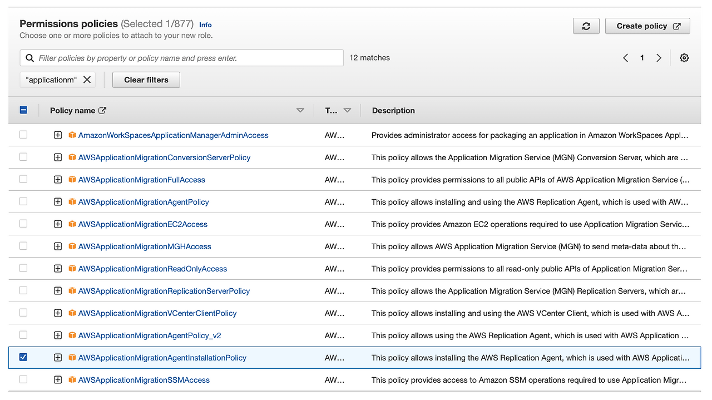
Task: Go to the previous page arrow
Action: point(625,58)
